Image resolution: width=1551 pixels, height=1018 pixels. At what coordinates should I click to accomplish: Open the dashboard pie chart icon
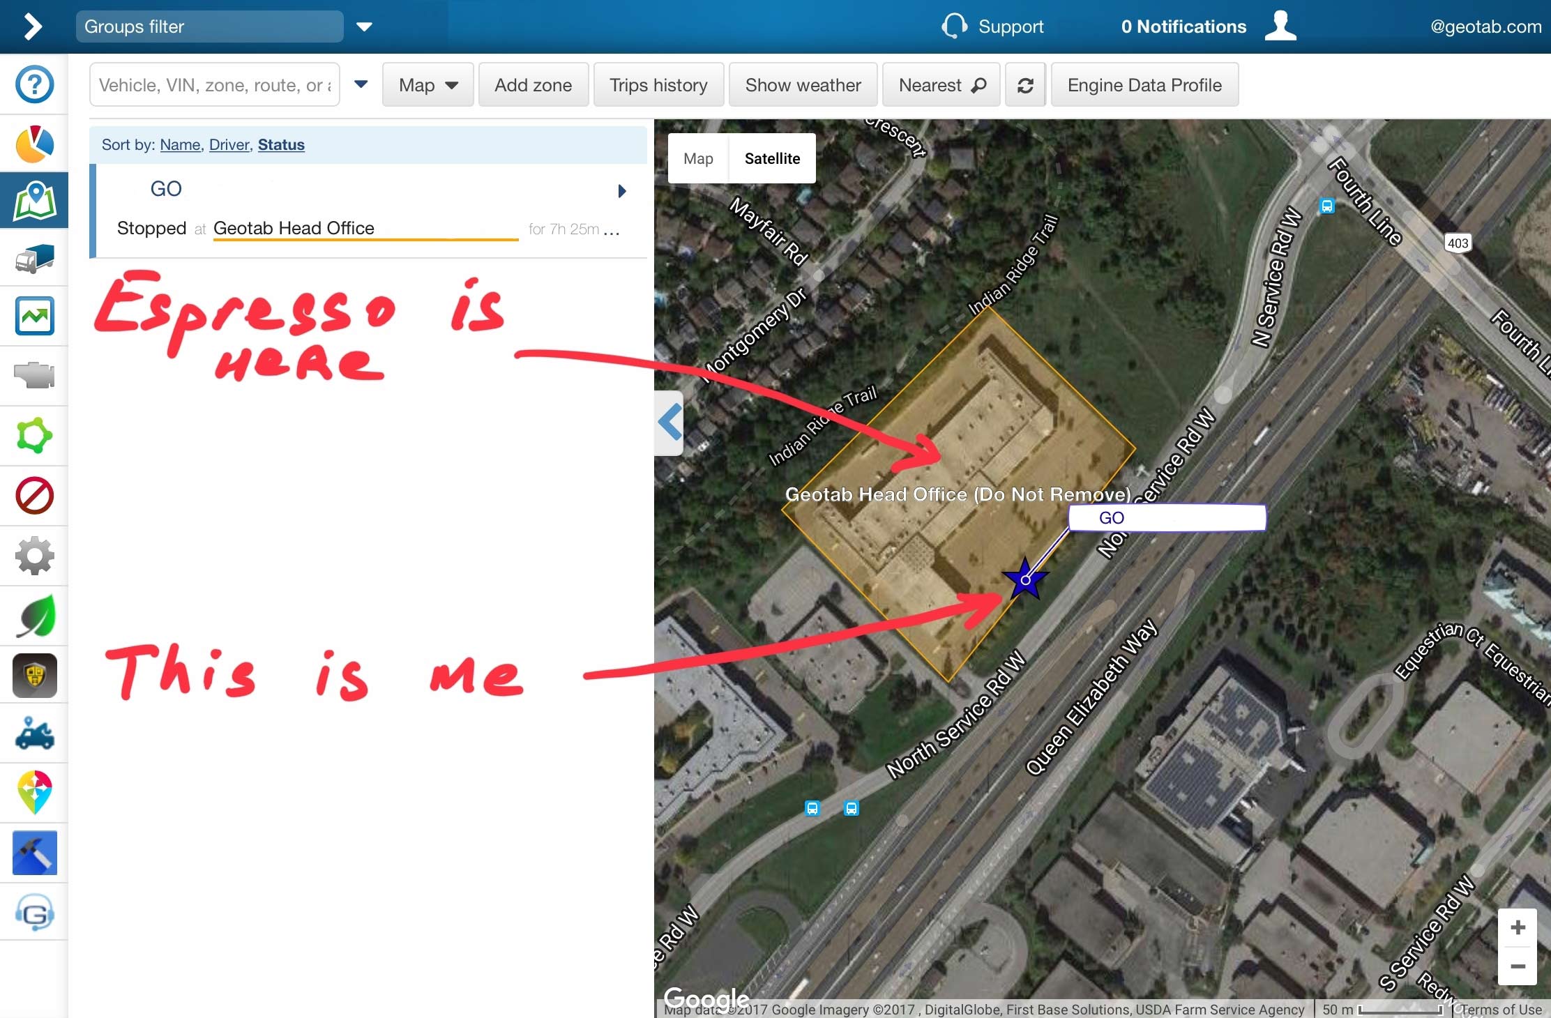point(34,144)
